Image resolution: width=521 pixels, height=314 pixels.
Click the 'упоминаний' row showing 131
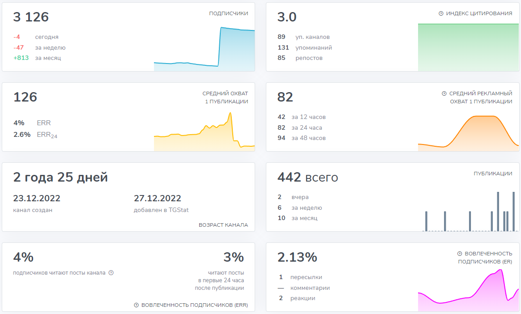click(313, 47)
